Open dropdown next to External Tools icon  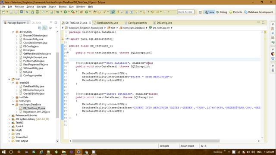tap(77, 12)
